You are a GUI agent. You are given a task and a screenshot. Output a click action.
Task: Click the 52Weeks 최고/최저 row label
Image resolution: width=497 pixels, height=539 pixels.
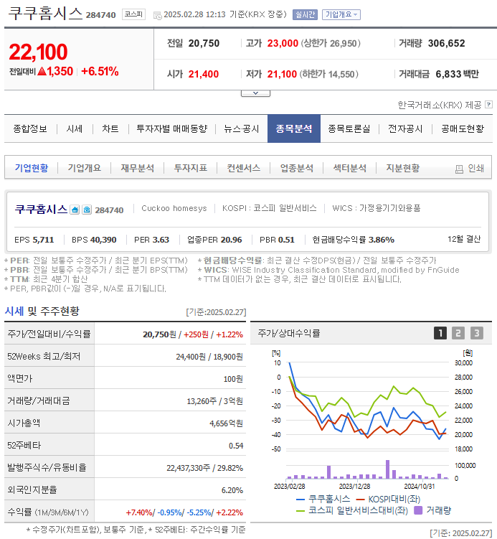point(44,357)
